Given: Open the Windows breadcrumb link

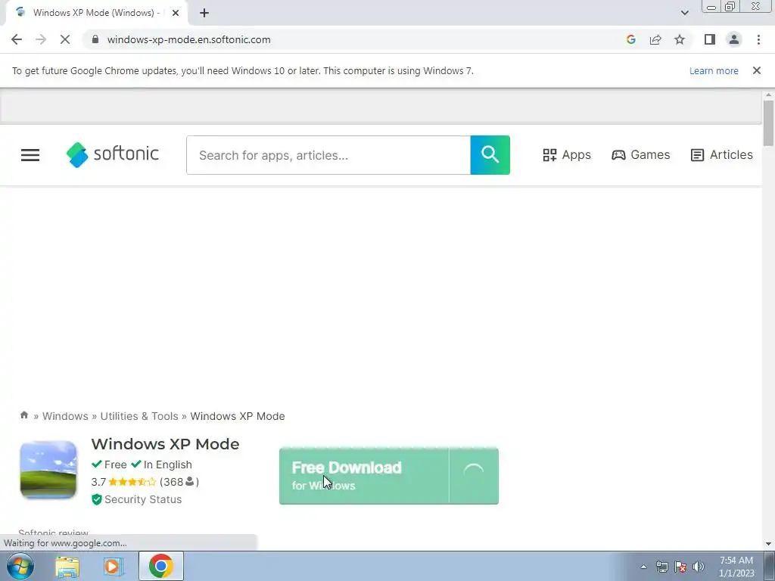Looking at the screenshot, I should coord(65,416).
